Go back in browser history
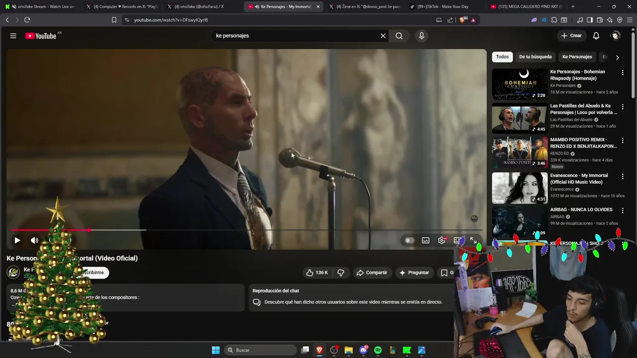Image resolution: width=637 pixels, height=358 pixels. click(x=7, y=20)
